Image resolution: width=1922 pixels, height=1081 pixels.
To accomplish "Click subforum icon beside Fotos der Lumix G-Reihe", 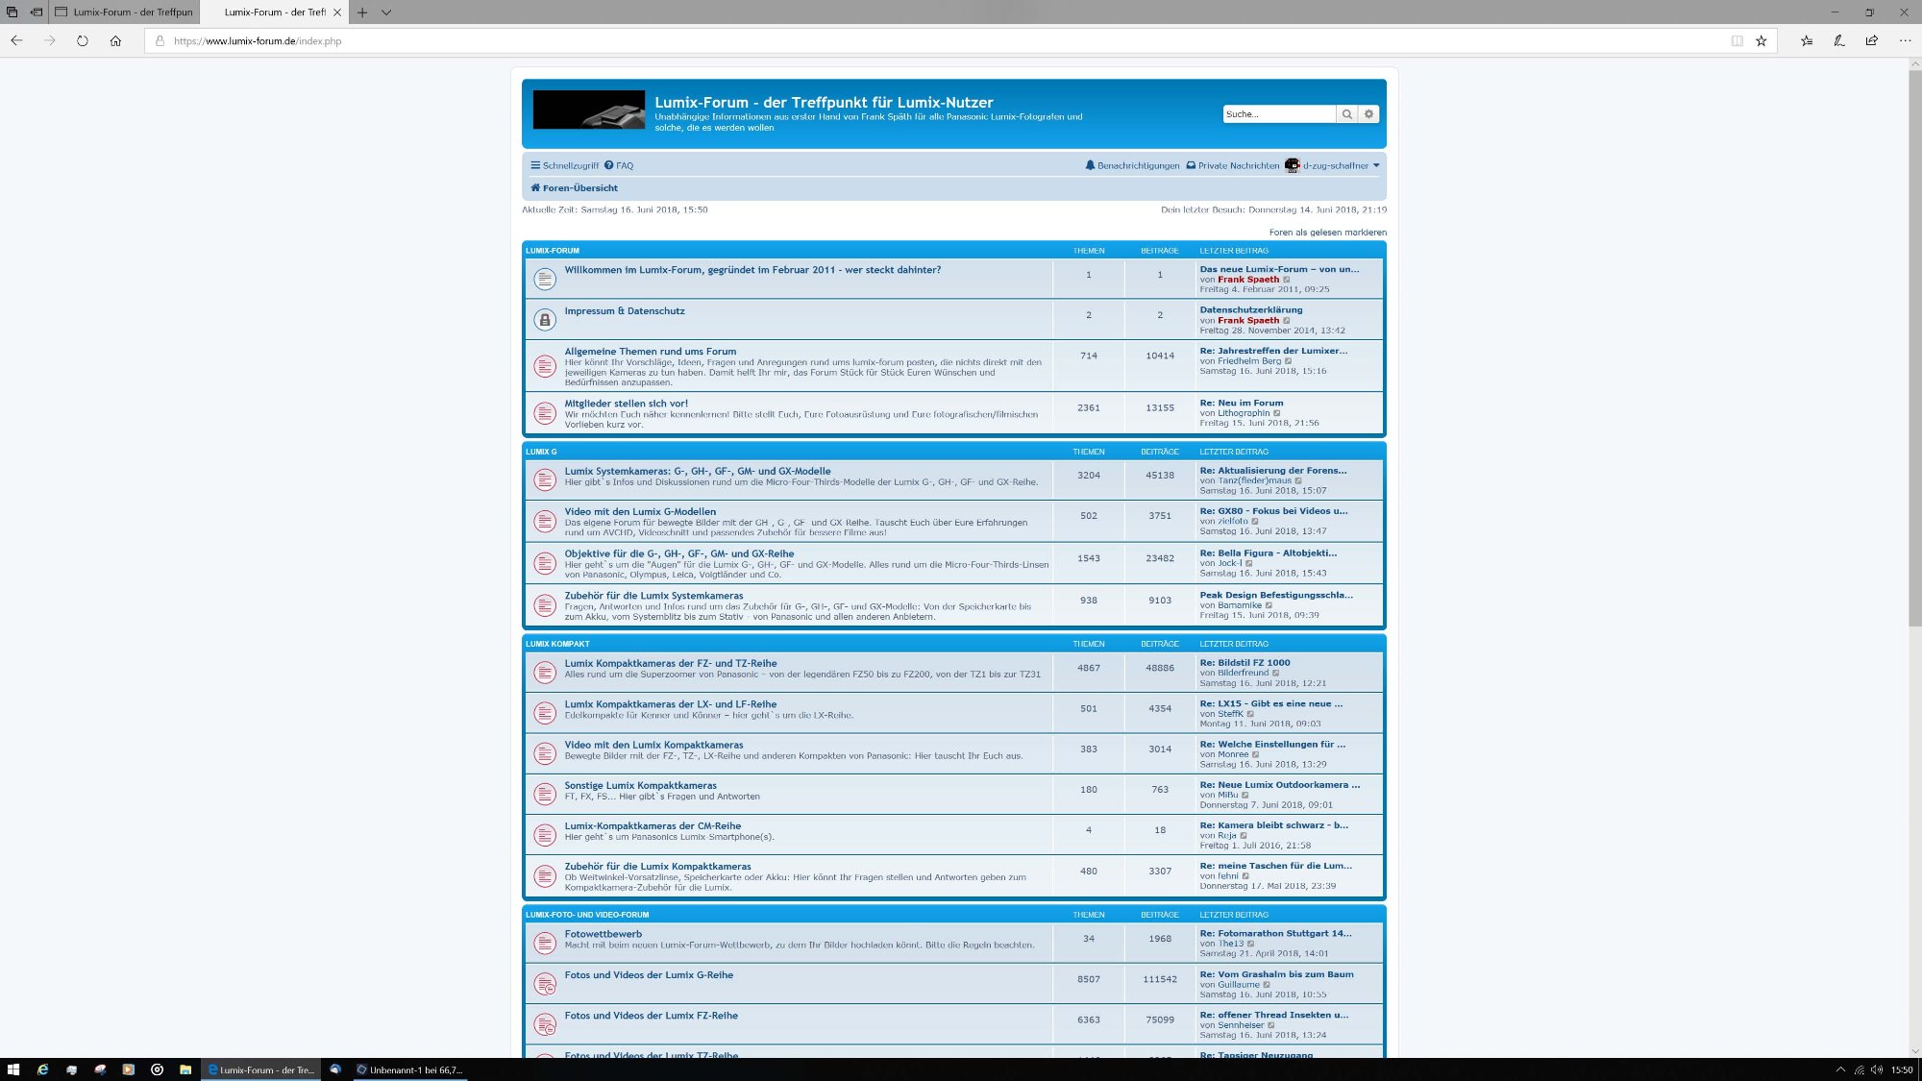I will [x=545, y=983].
